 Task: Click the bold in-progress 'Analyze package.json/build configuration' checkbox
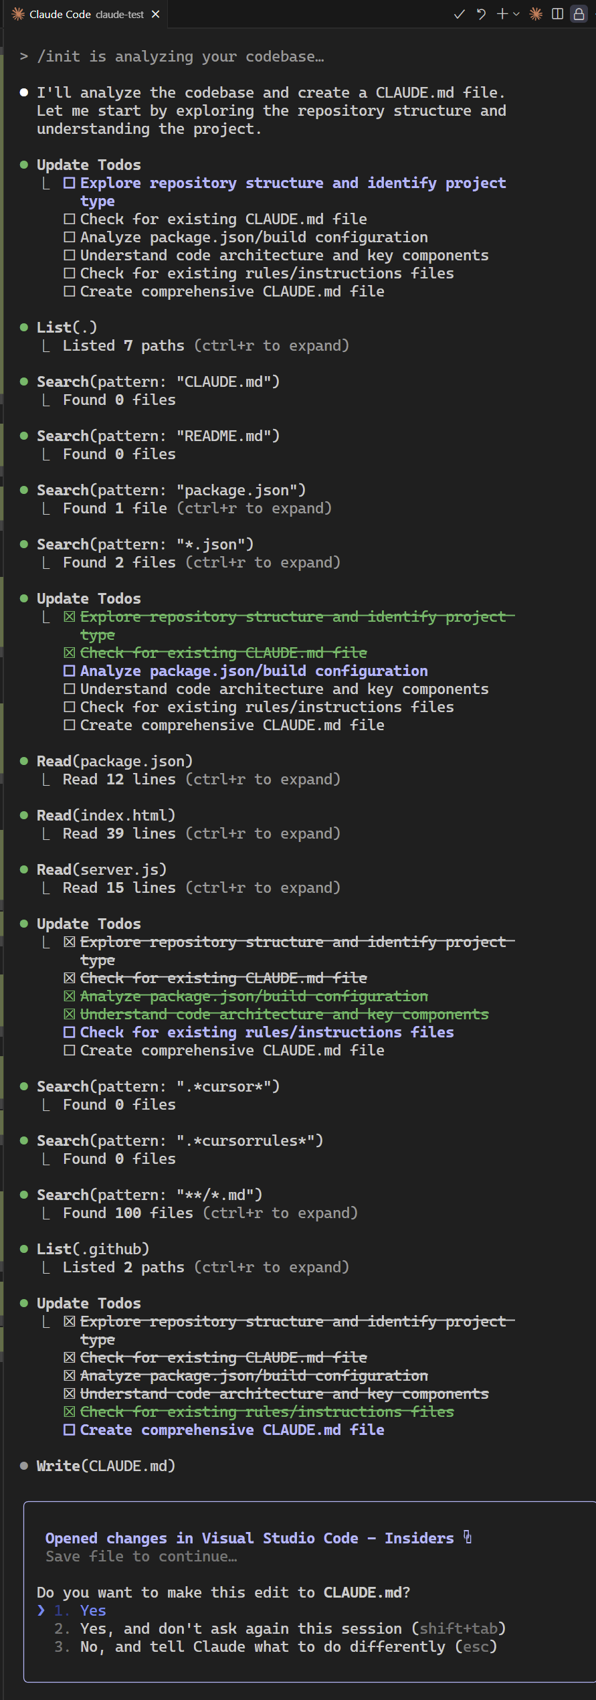tap(70, 671)
